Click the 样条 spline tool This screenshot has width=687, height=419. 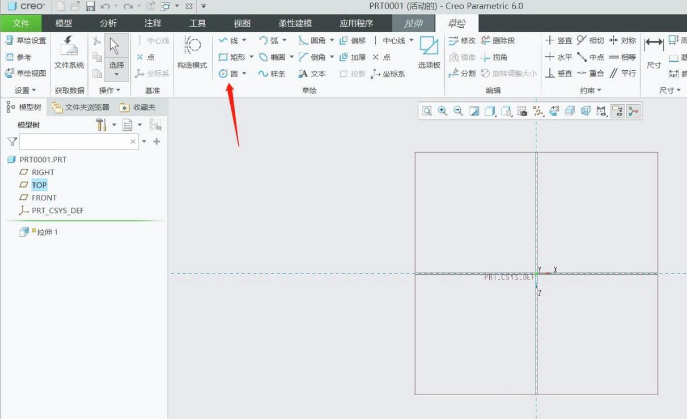272,74
